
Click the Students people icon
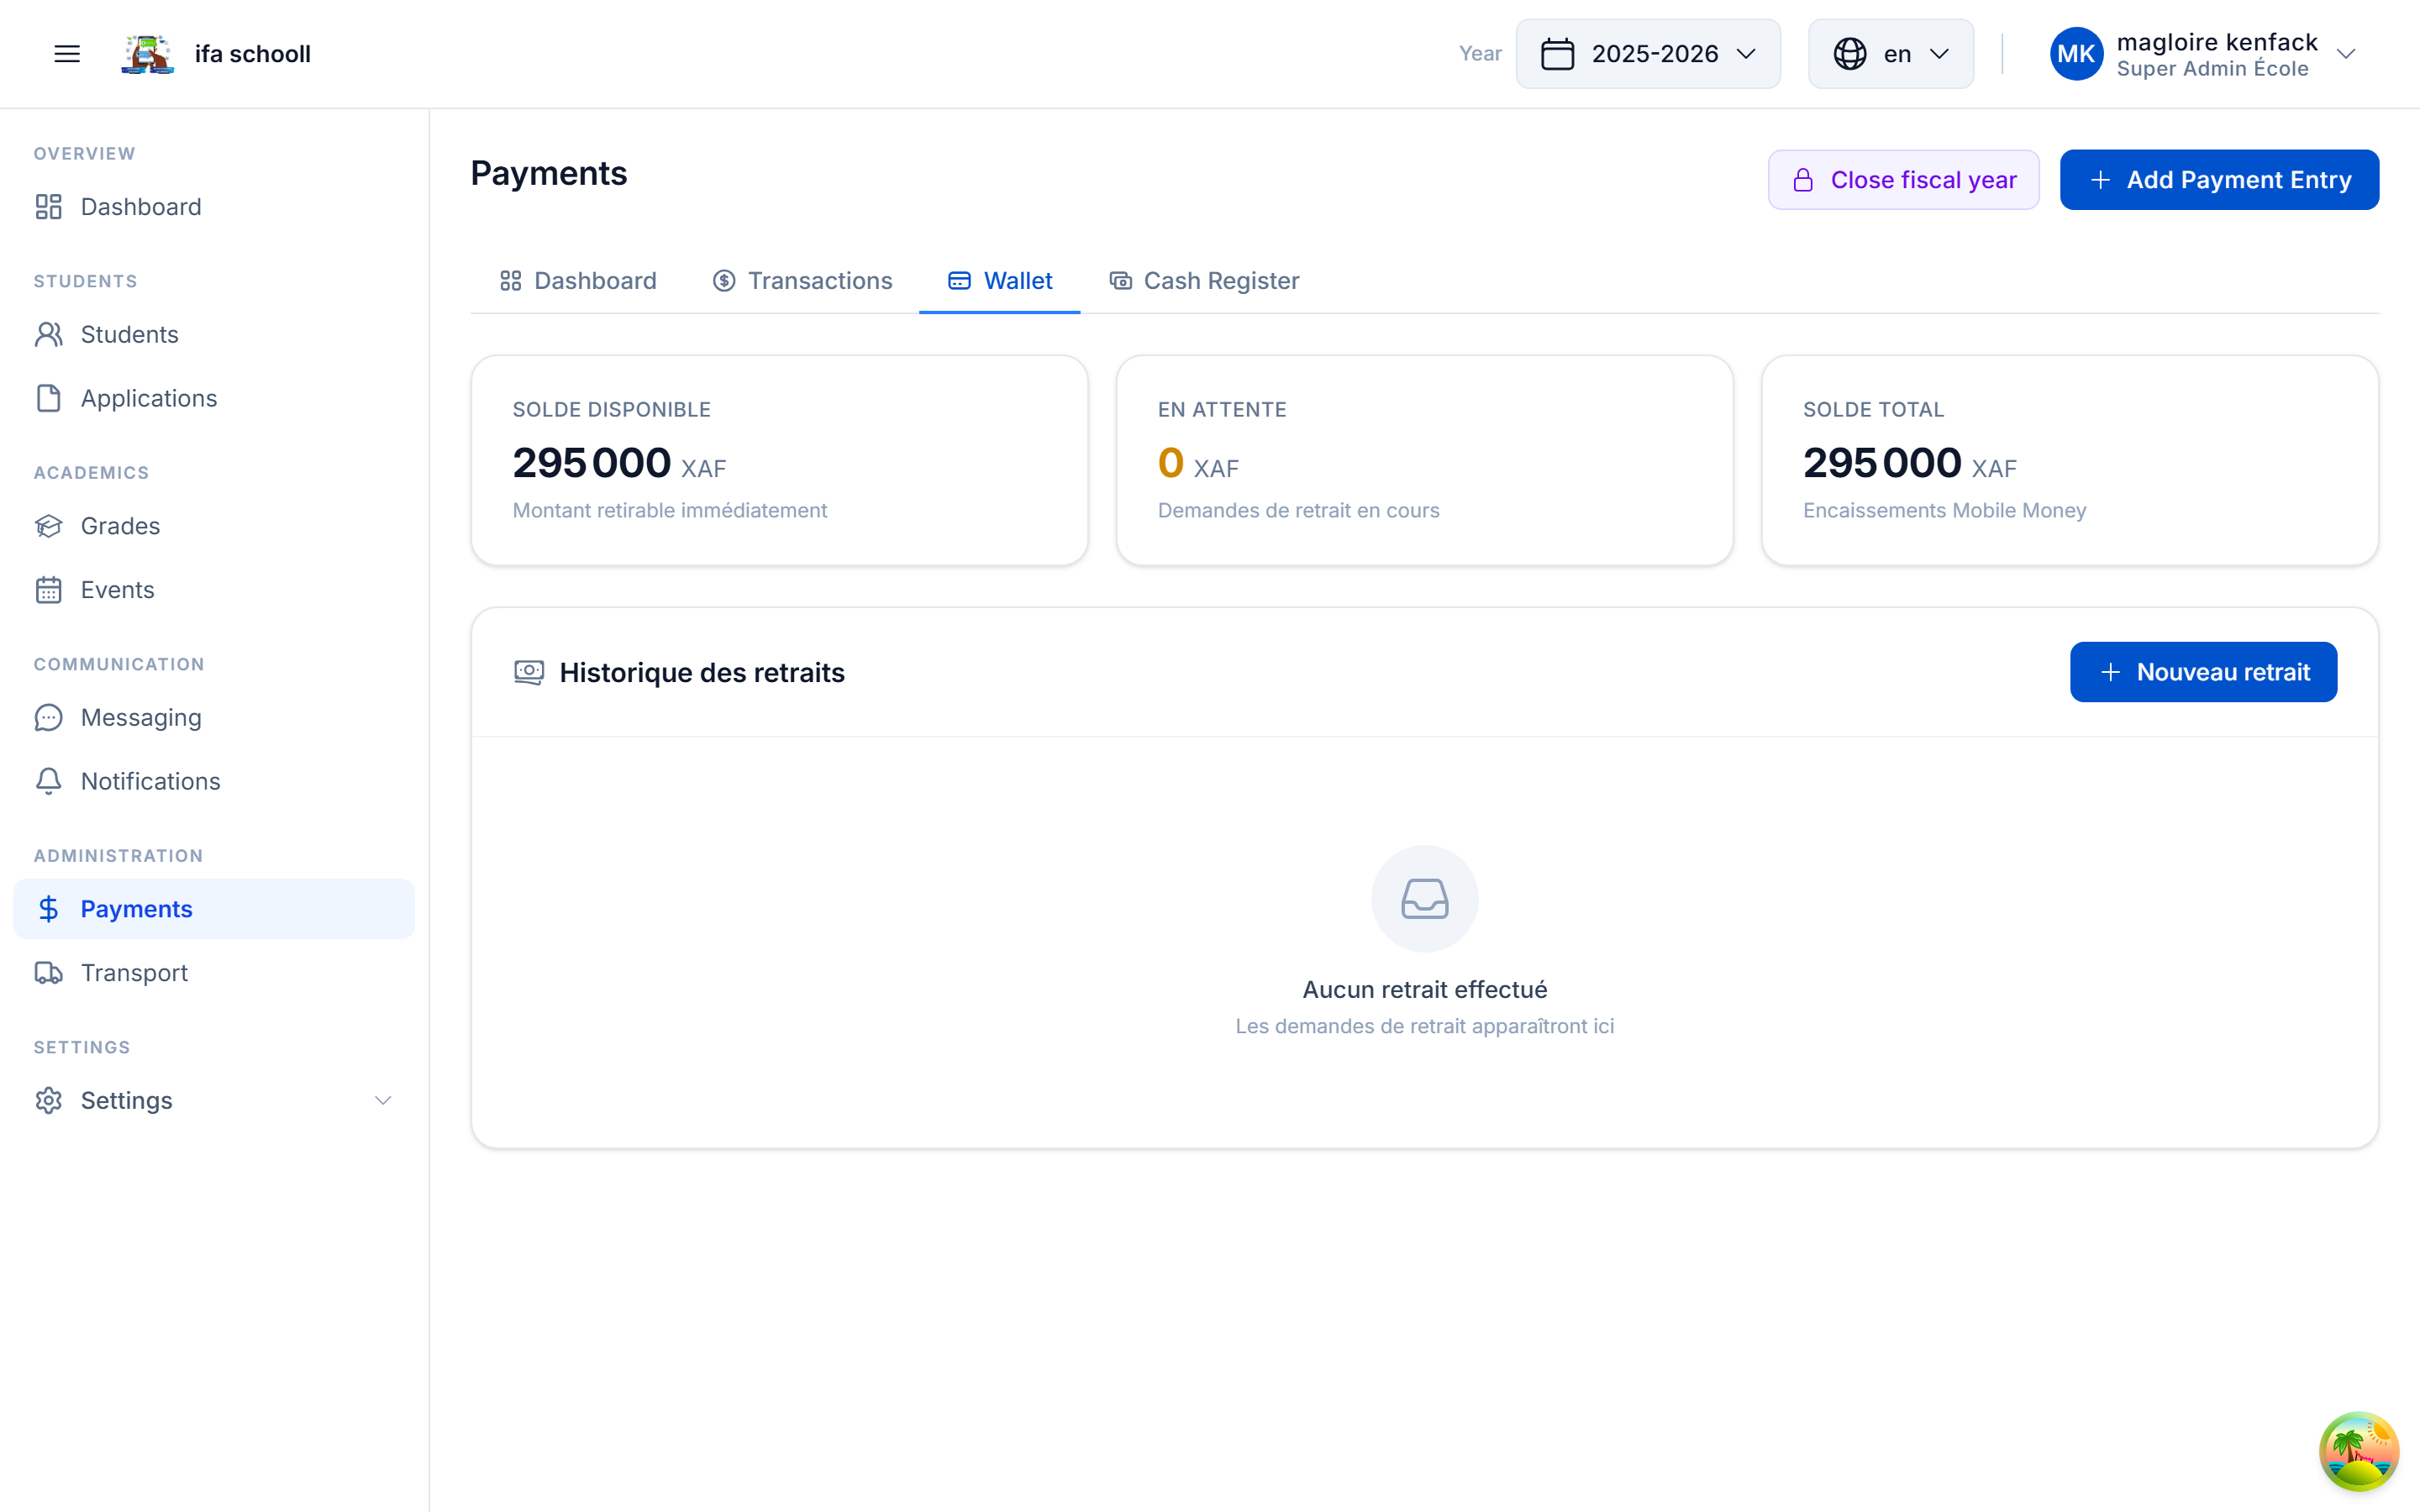(50, 334)
